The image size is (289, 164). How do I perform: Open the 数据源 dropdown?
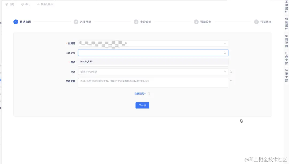click(x=153, y=43)
